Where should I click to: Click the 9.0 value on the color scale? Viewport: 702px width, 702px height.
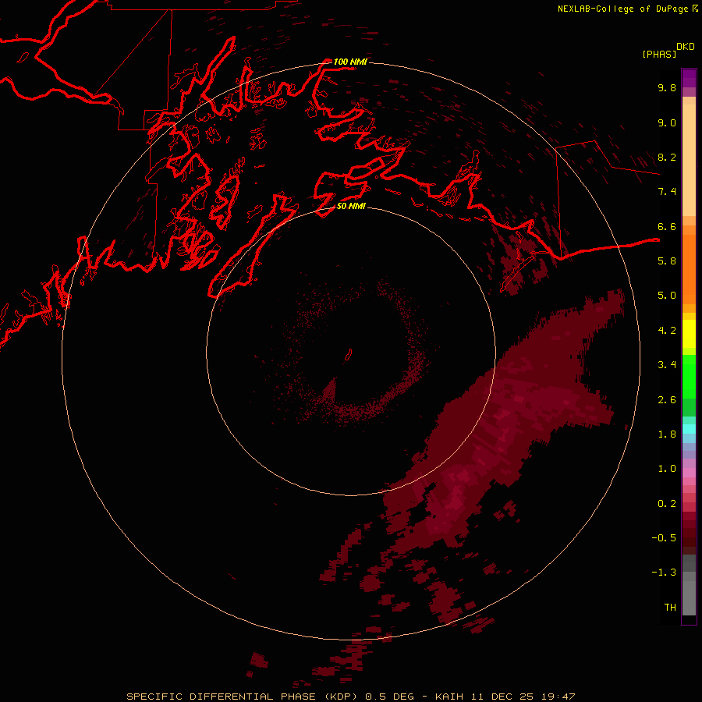(667, 122)
